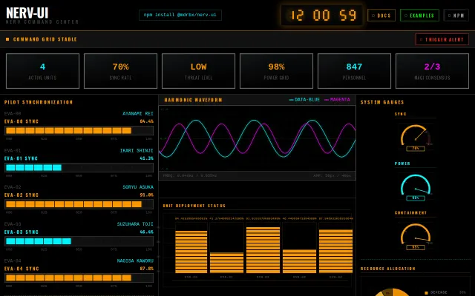The width and height of the screenshot is (475, 296).
Task: Click the CONTAINMENT gauge dial
Action: (416, 234)
